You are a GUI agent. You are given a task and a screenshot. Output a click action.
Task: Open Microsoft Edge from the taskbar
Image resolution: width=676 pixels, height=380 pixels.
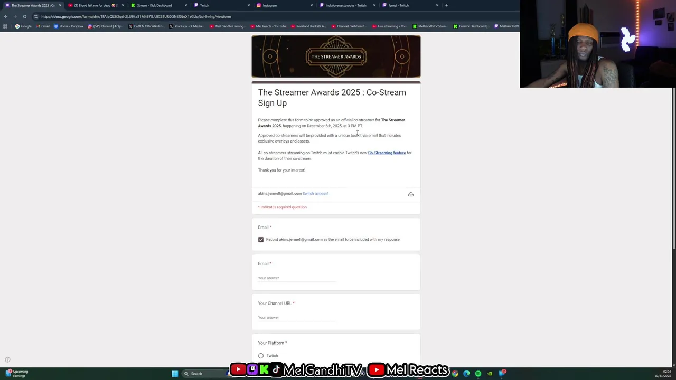(466, 374)
